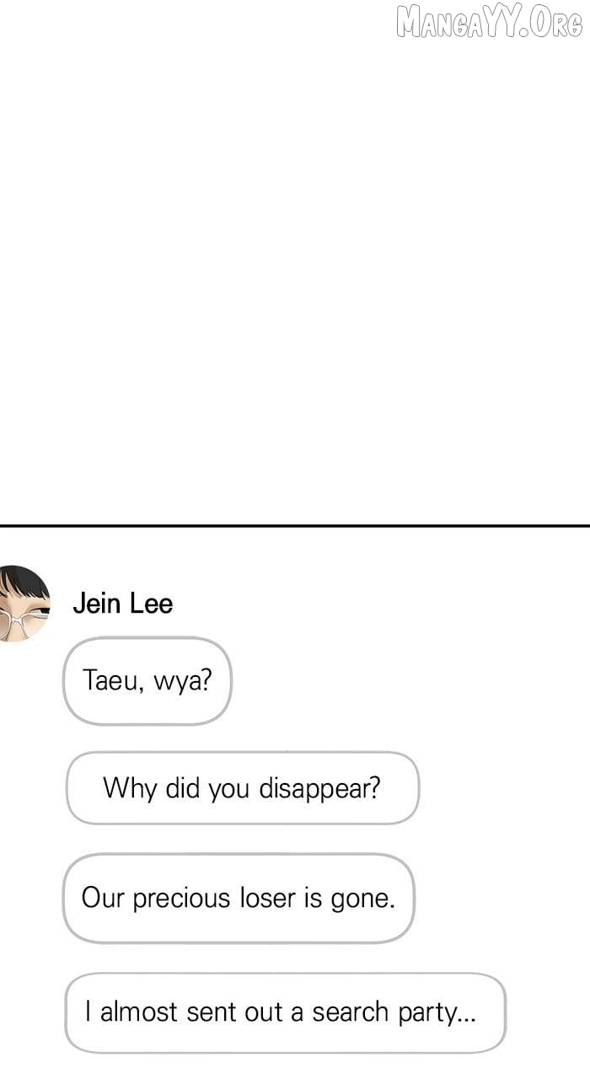Click the Jein Lee sender name
The width and height of the screenshot is (590, 1079).
pyautogui.click(x=122, y=604)
